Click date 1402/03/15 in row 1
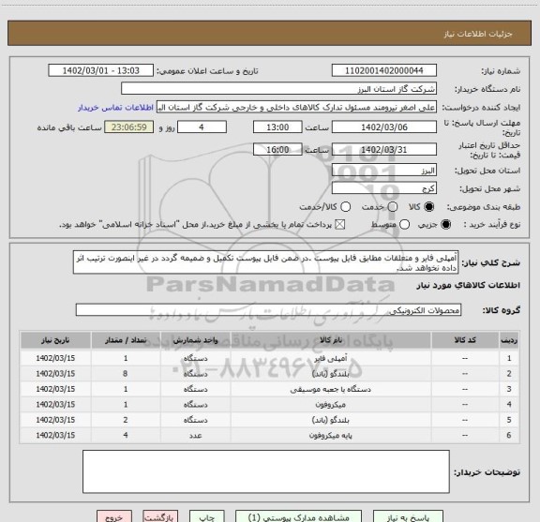Image resolution: width=540 pixels, height=522 pixels. (x=55, y=358)
